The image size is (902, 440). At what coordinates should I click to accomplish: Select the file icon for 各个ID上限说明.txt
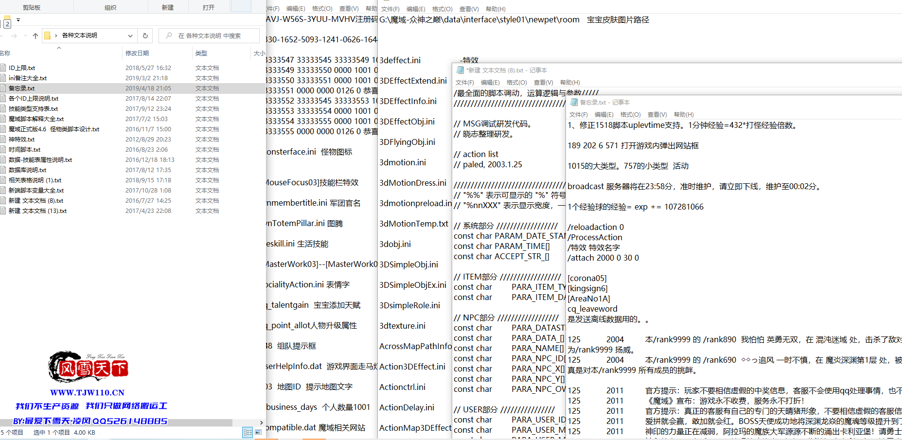coord(3,99)
